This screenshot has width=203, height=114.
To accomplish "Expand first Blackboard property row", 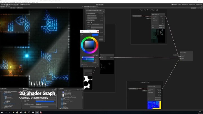I will pos(86,13).
